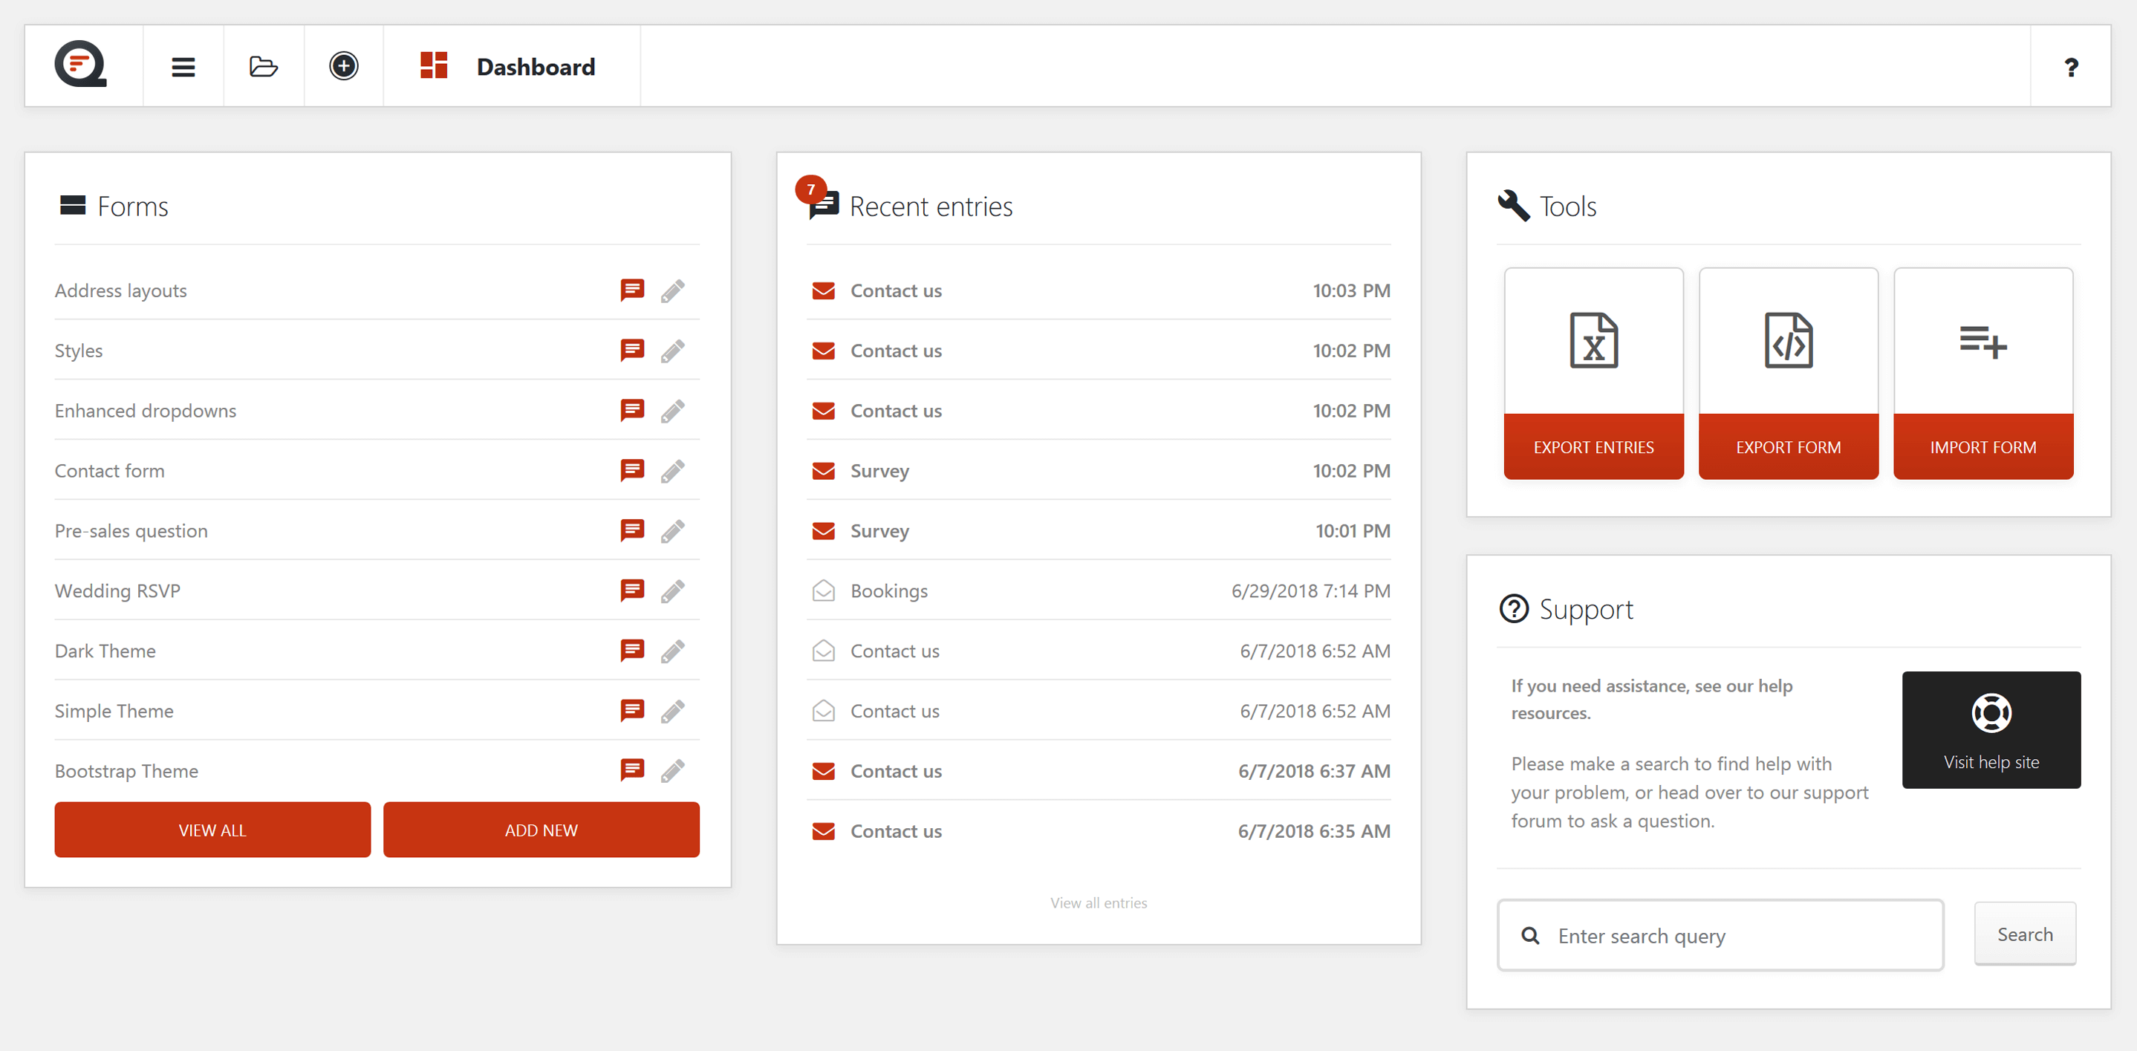Click the Export Form code file icon
This screenshot has height=1051, width=2137.
[1788, 340]
